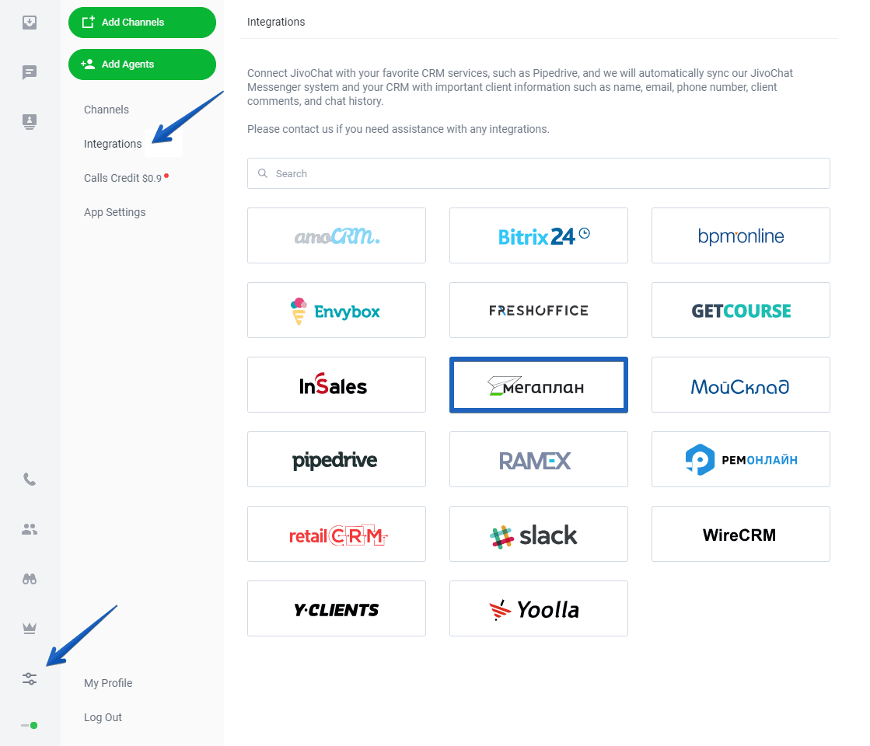This screenshot has width=870, height=746.
Task: Open App Settings menu item
Action: pos(115,212)
